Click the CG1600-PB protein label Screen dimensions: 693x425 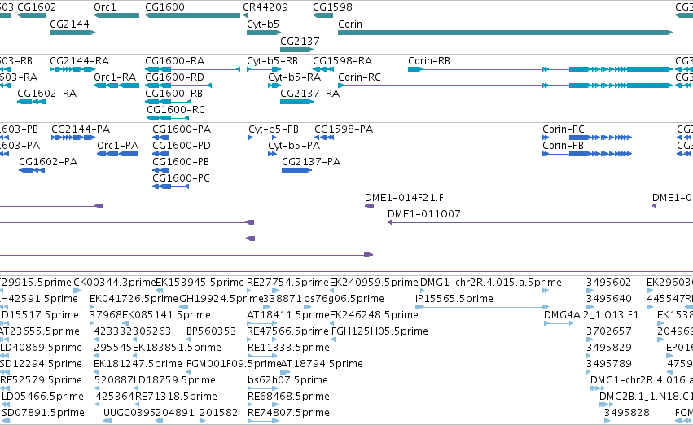(x=181, y=162)
